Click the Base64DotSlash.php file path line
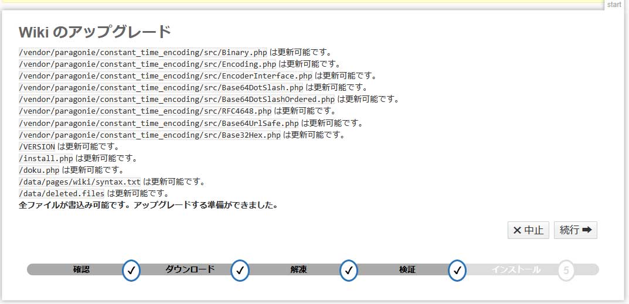The width and height of the screenshot is (629, 304). pos(193,87)
